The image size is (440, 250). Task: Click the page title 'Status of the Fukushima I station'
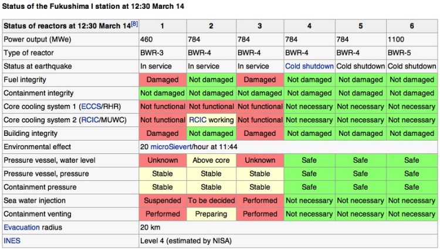coord(93,6)
